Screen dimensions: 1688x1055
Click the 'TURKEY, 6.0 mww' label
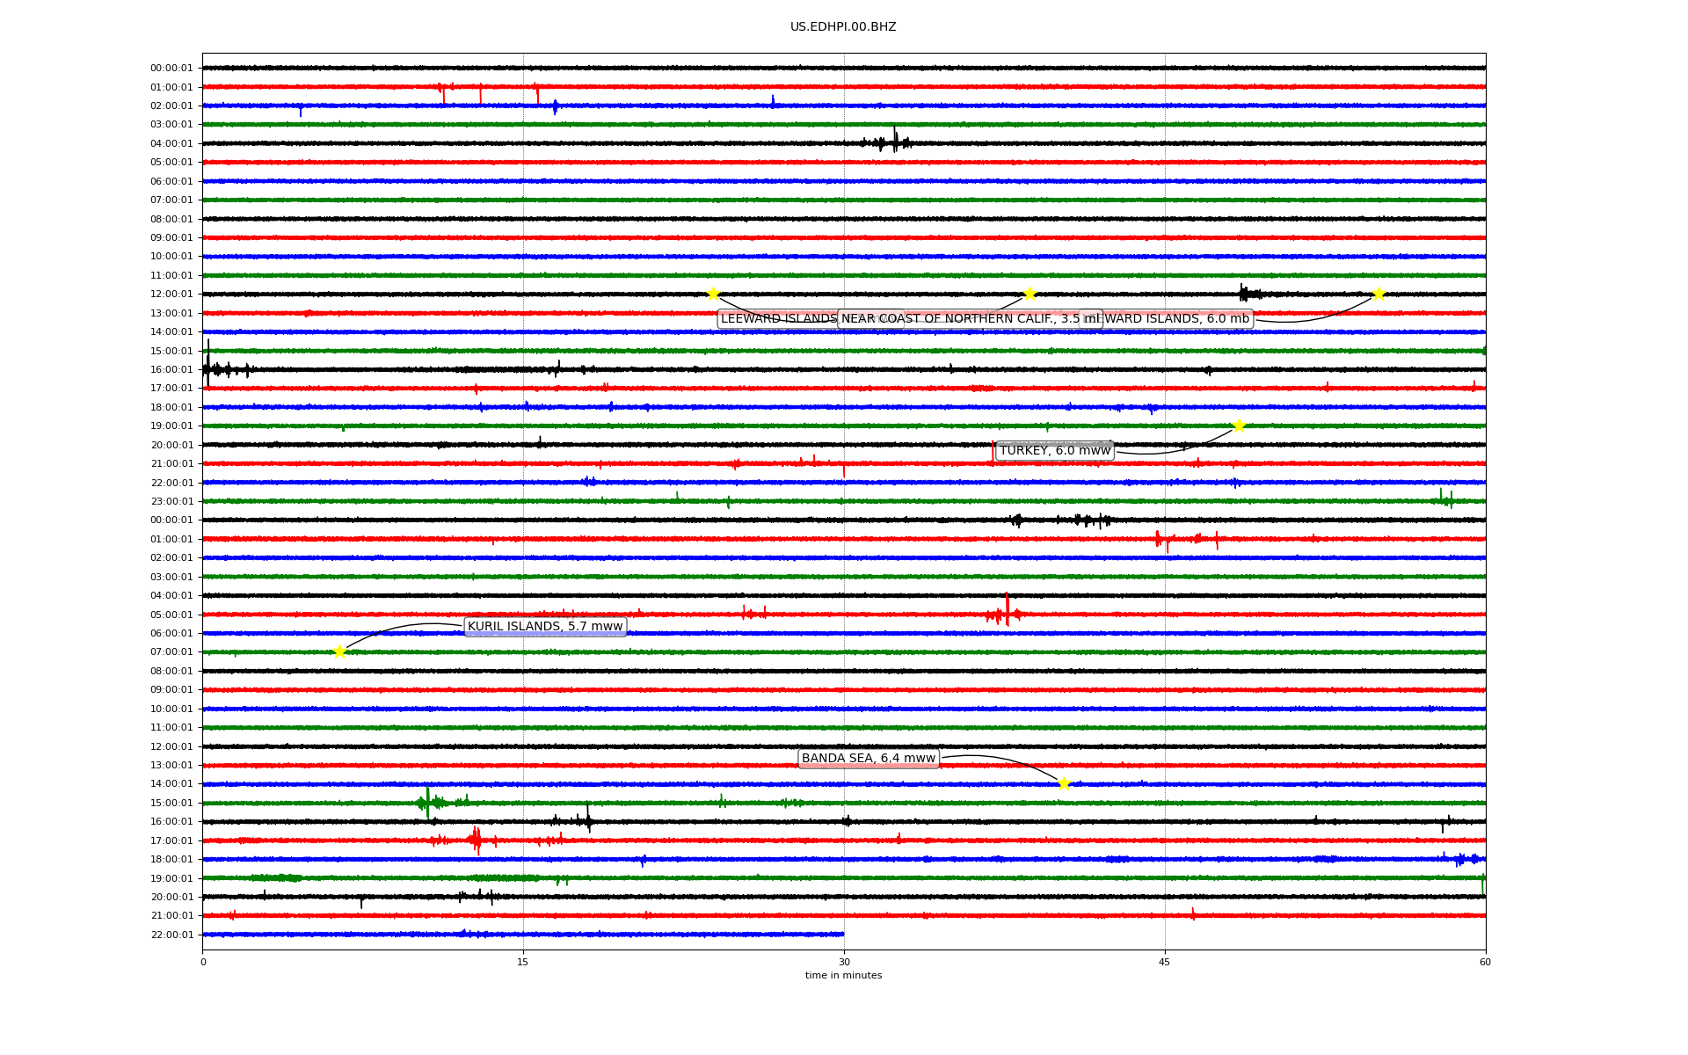tap(1054, 451)
